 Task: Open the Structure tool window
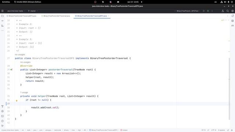coord(3,26)
